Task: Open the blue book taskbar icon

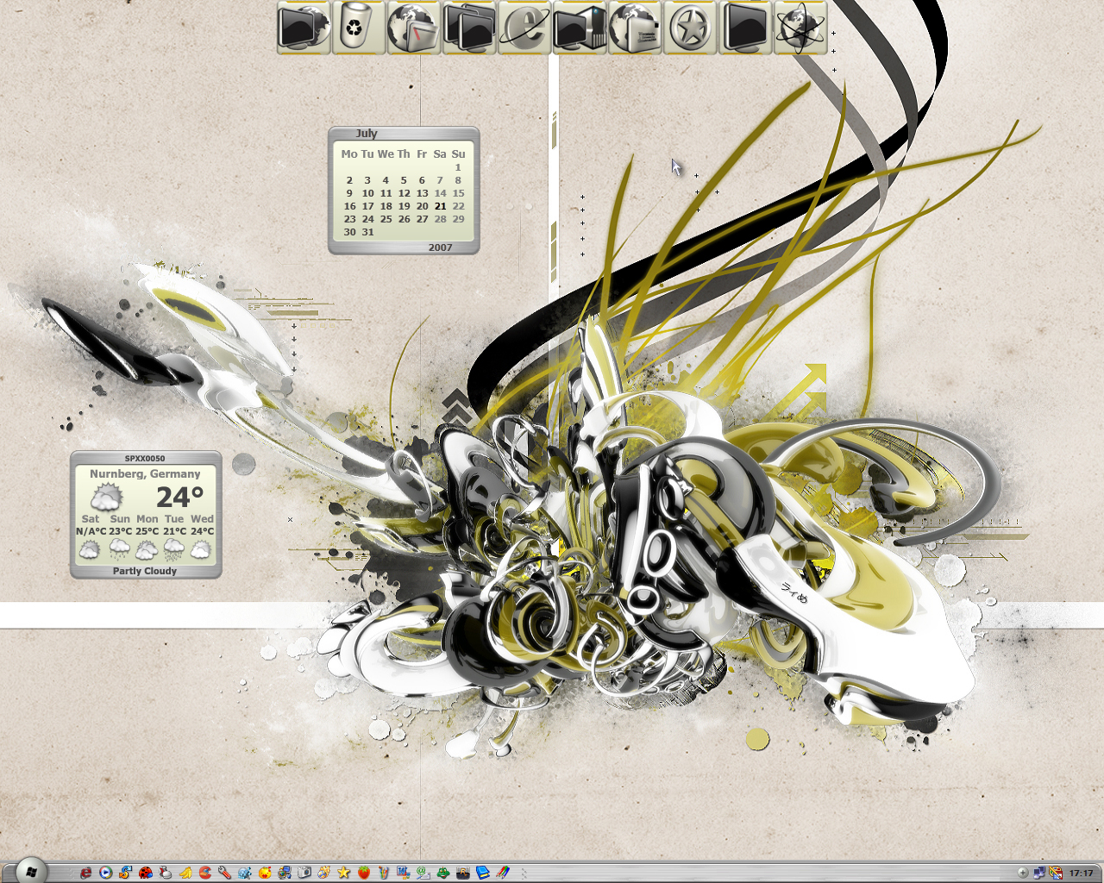Action: click(x=483, y=873)
